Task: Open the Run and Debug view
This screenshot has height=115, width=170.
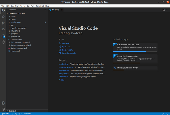Action: point(3,29)
